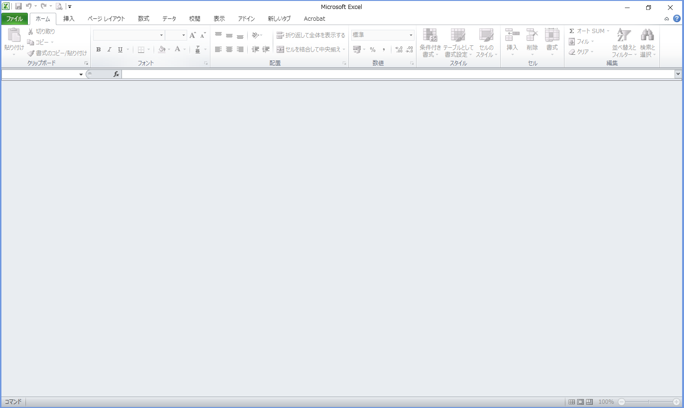Expand the formula bar with the chevron
Viewport: 684px width, 408px height.
pos(678,74)
